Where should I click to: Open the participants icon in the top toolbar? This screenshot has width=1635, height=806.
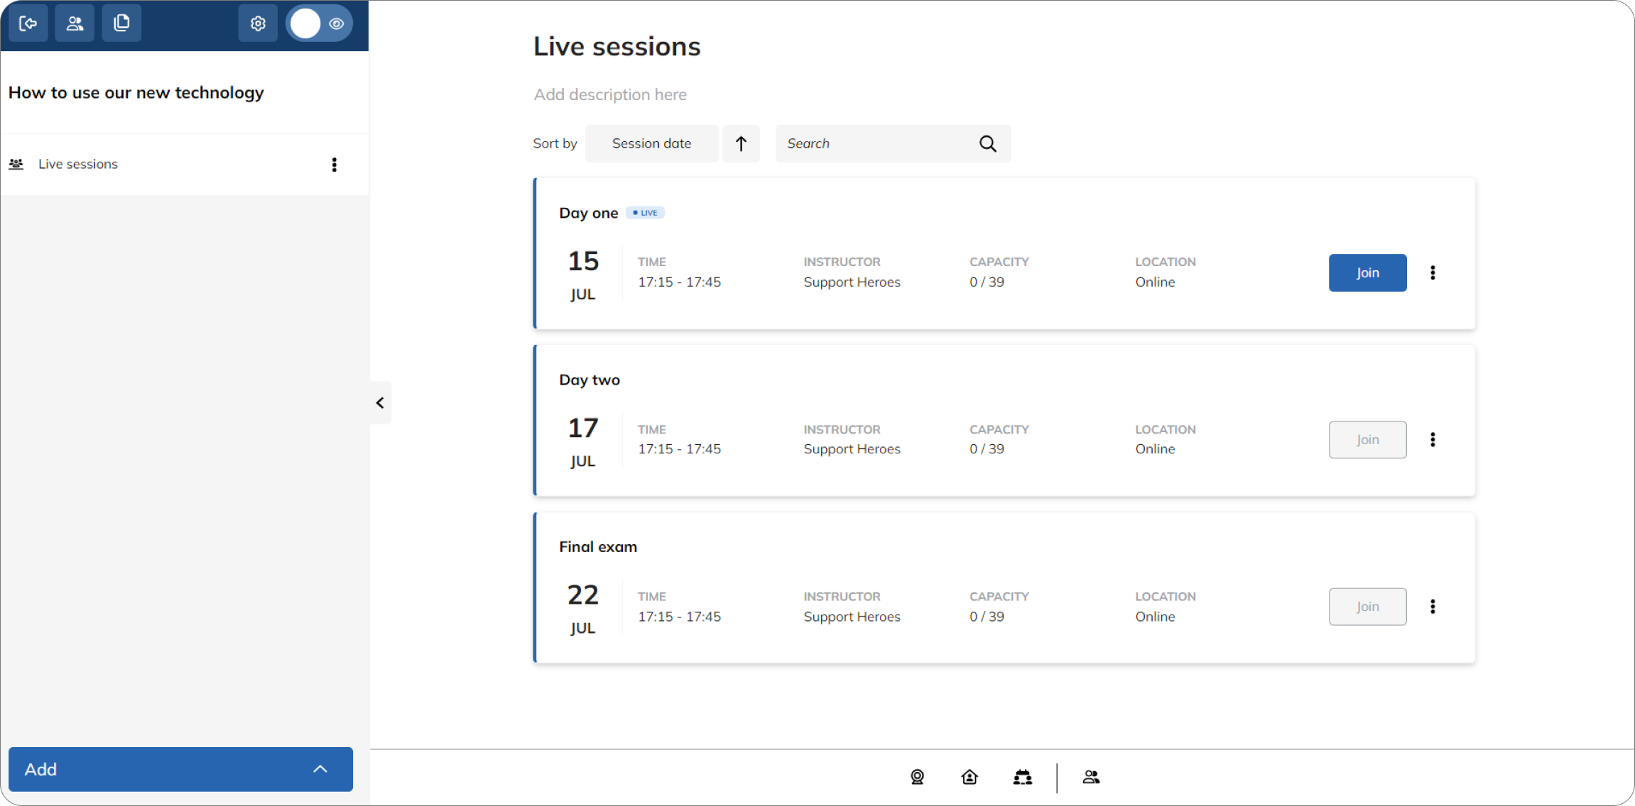75,23
